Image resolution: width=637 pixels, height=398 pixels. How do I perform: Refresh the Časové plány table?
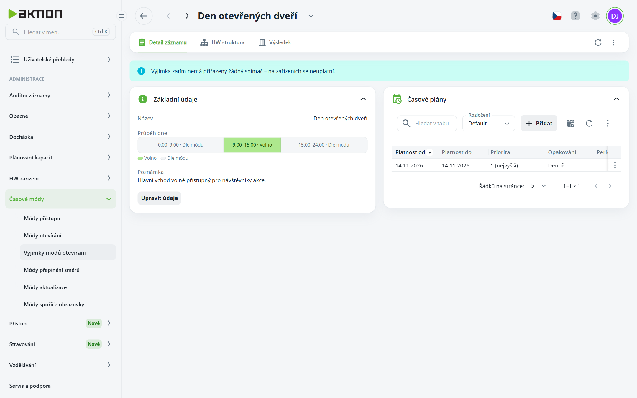(x=589, y=123)
